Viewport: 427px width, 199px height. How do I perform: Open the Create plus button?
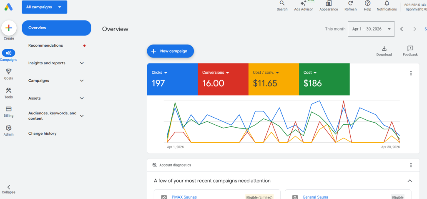[9, 28]
